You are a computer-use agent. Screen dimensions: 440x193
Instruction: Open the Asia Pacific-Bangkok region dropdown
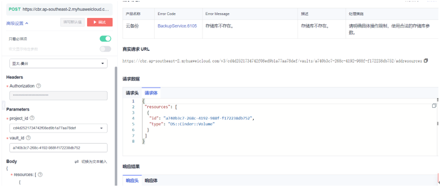[59, 64]
